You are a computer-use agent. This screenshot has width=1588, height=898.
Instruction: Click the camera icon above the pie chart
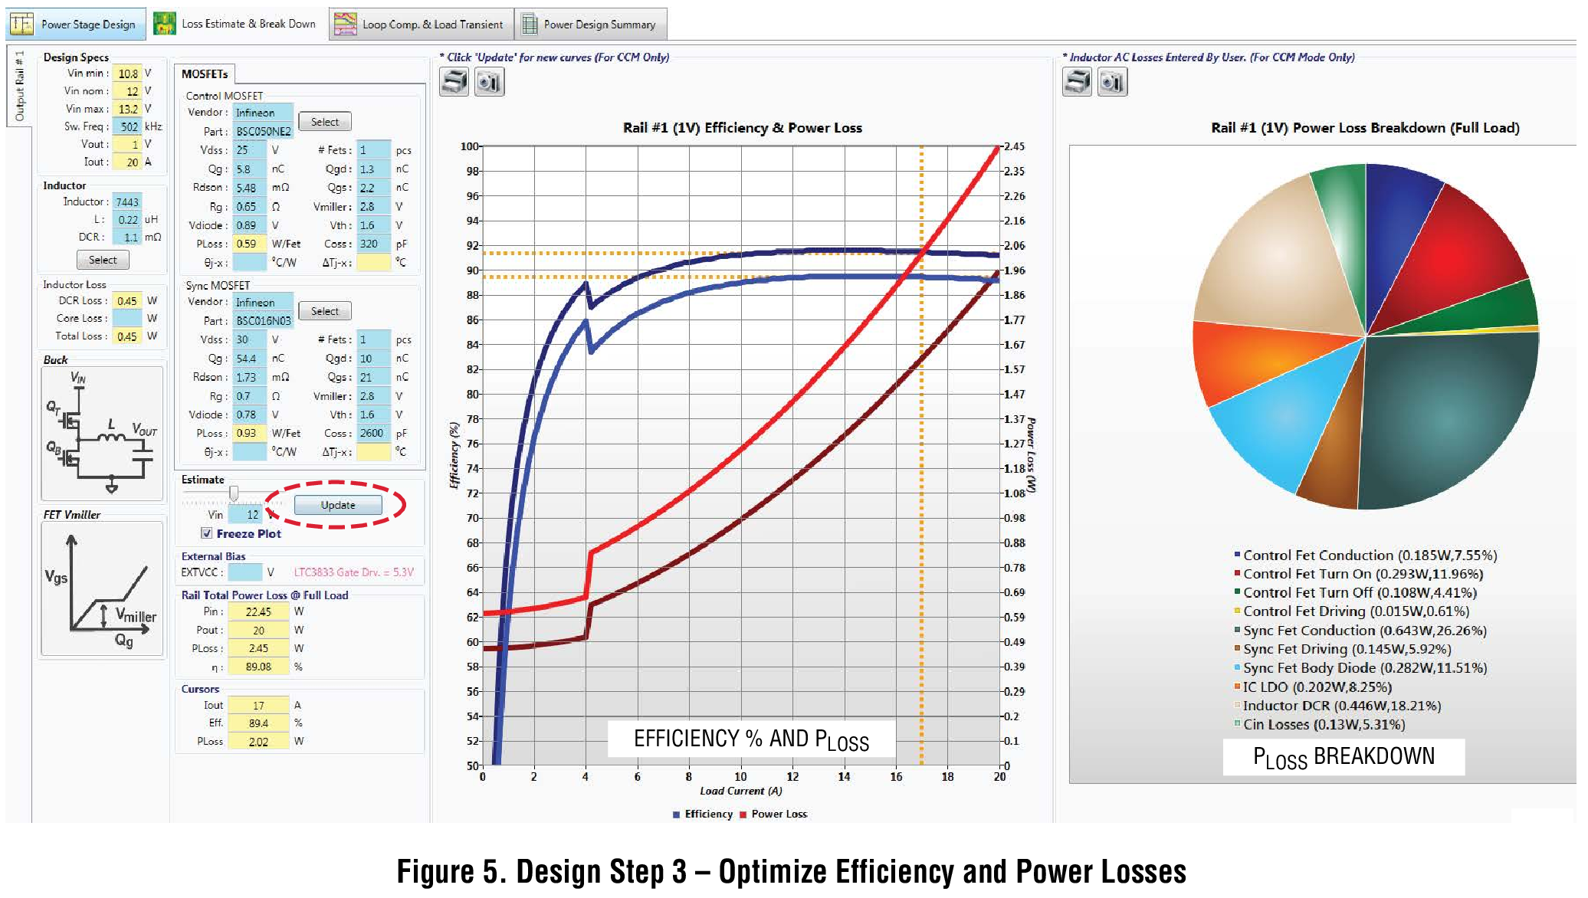coord(1112,82)
